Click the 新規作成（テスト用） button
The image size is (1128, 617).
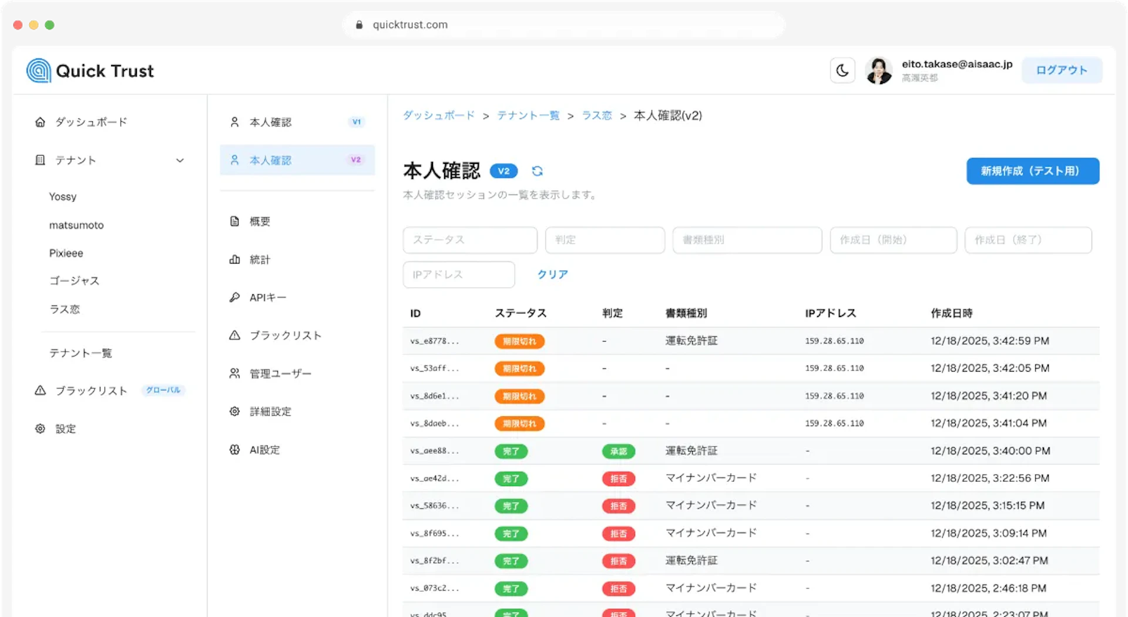pos(1032,171)
